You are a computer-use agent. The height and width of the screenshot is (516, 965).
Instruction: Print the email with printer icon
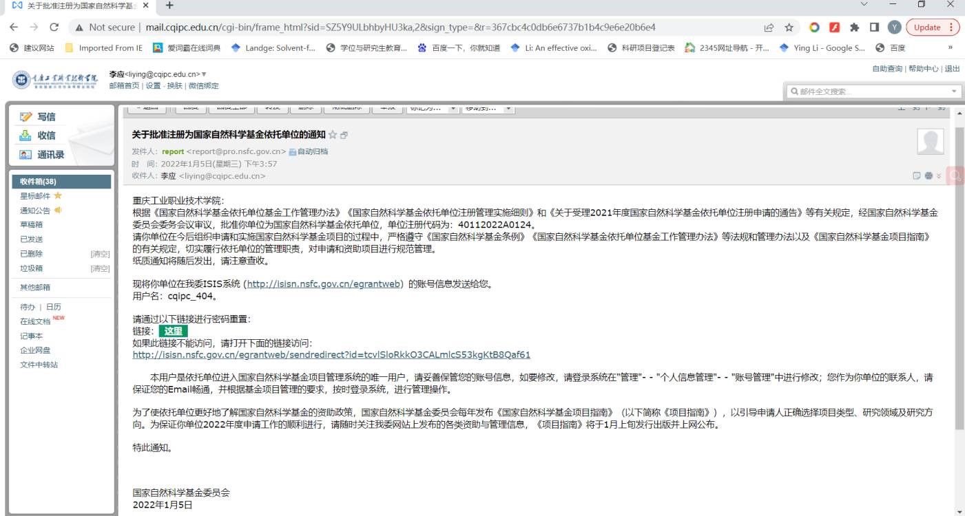coord(928,176)
